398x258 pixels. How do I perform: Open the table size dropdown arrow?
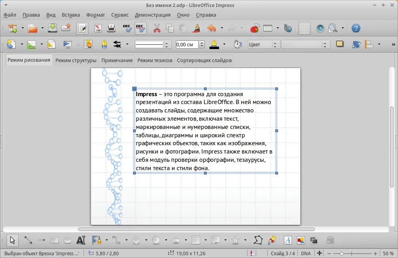point(278,28)
